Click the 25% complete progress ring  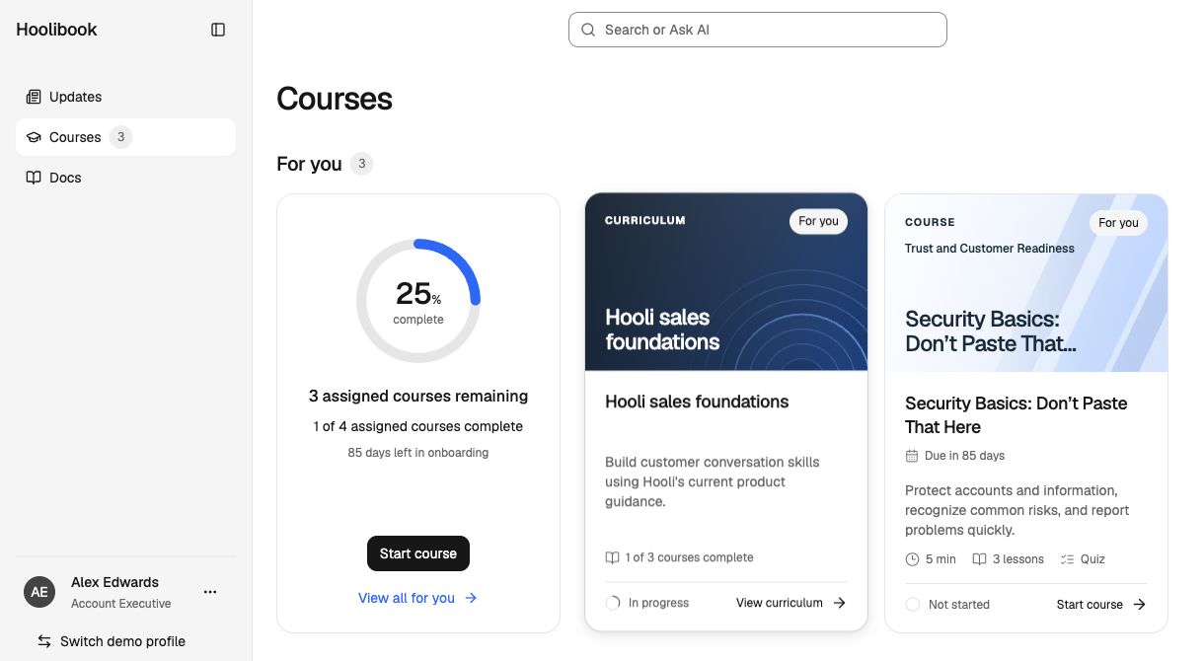click(418, 301)
